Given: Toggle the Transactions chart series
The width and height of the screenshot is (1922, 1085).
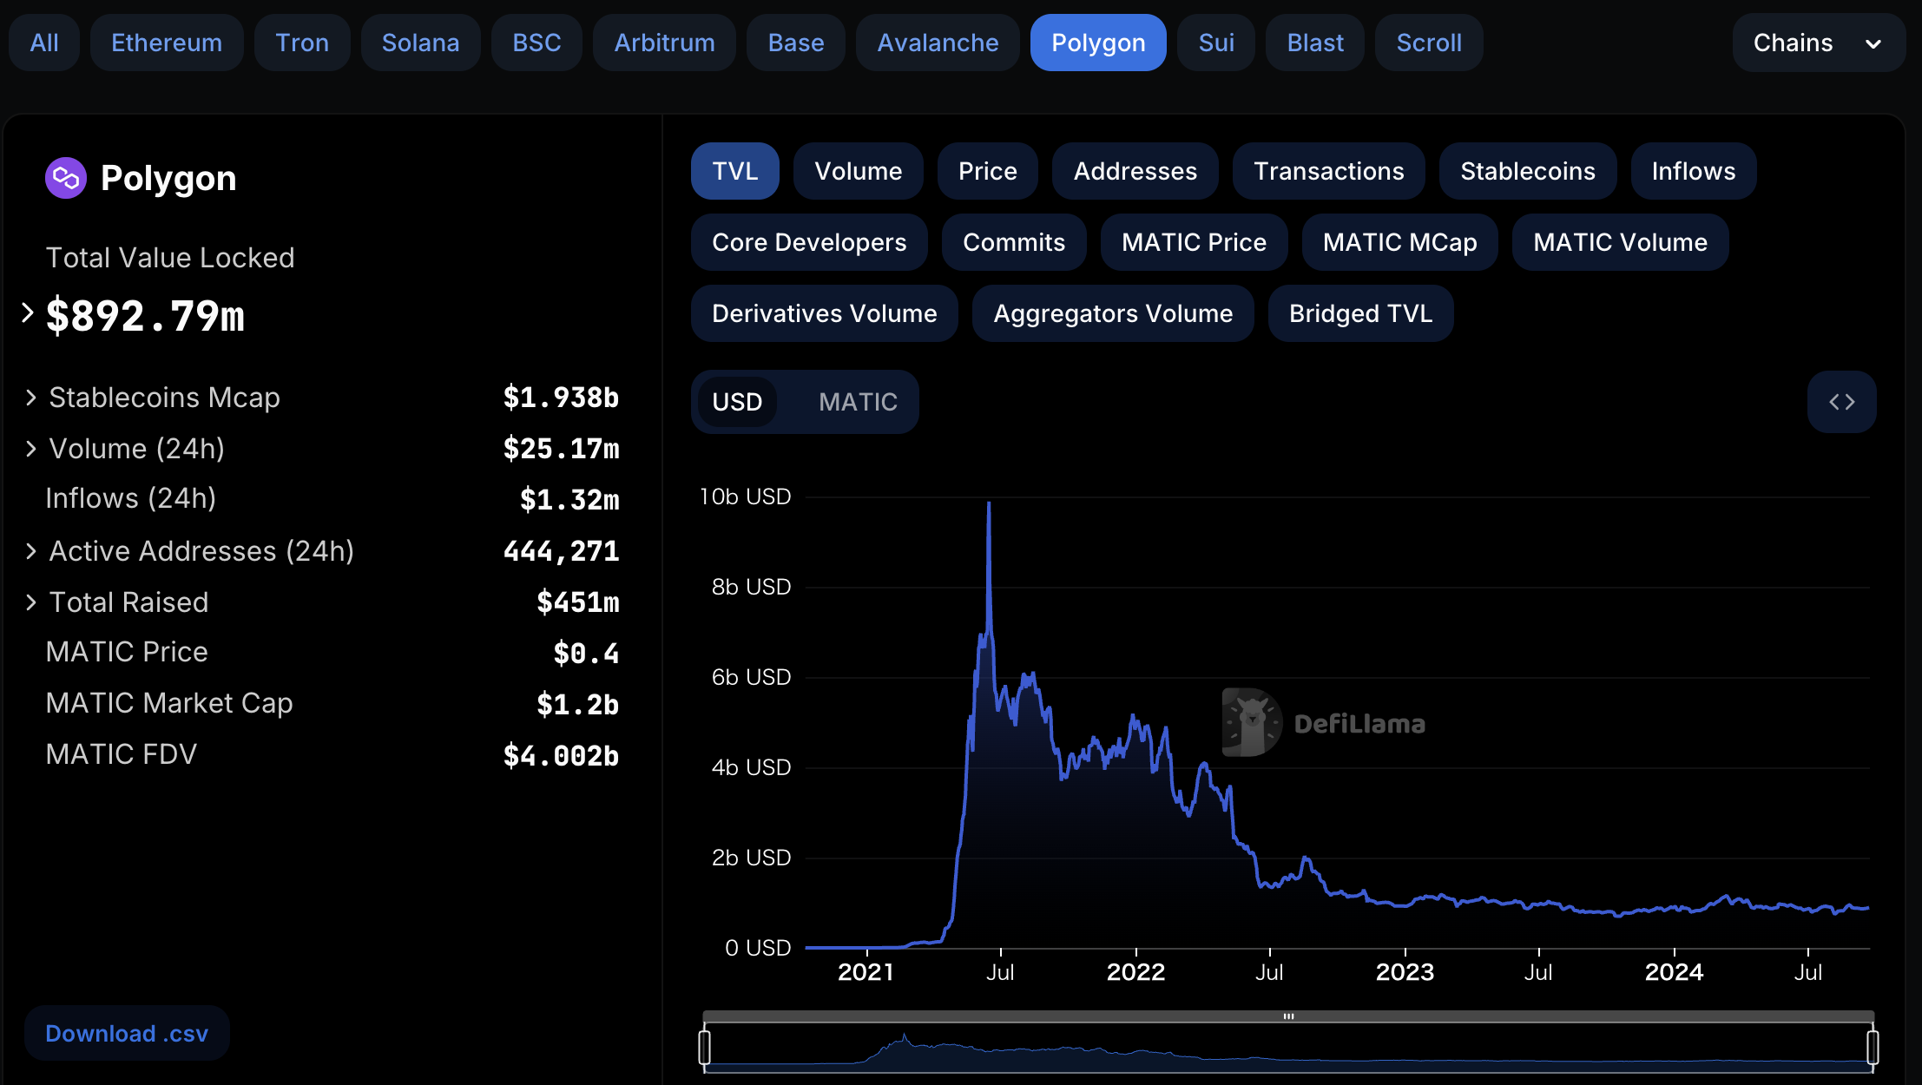Looking at the screenshot, I should coord(1329,171).
